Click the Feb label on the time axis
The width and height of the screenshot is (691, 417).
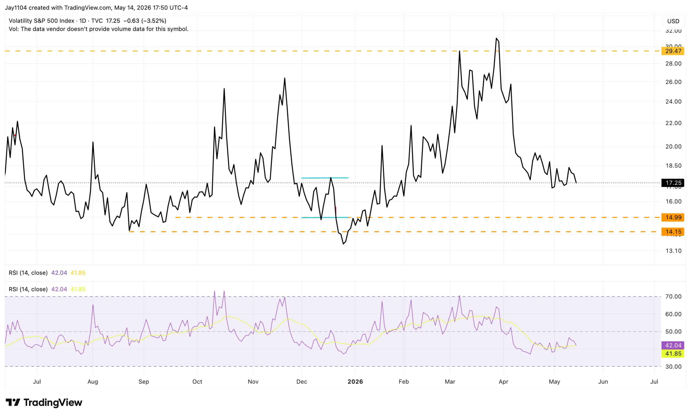click(x=404, y=382)
